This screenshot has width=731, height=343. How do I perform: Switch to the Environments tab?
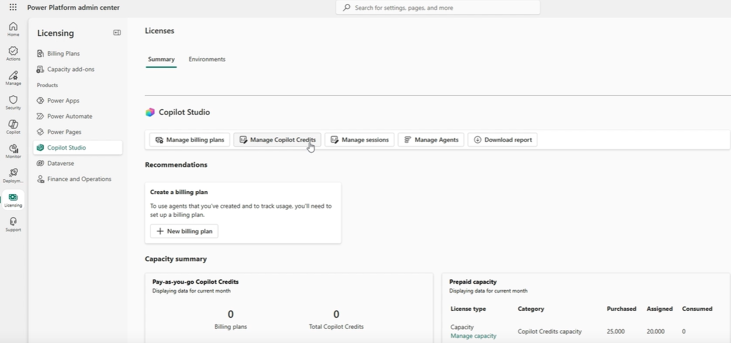207,60
